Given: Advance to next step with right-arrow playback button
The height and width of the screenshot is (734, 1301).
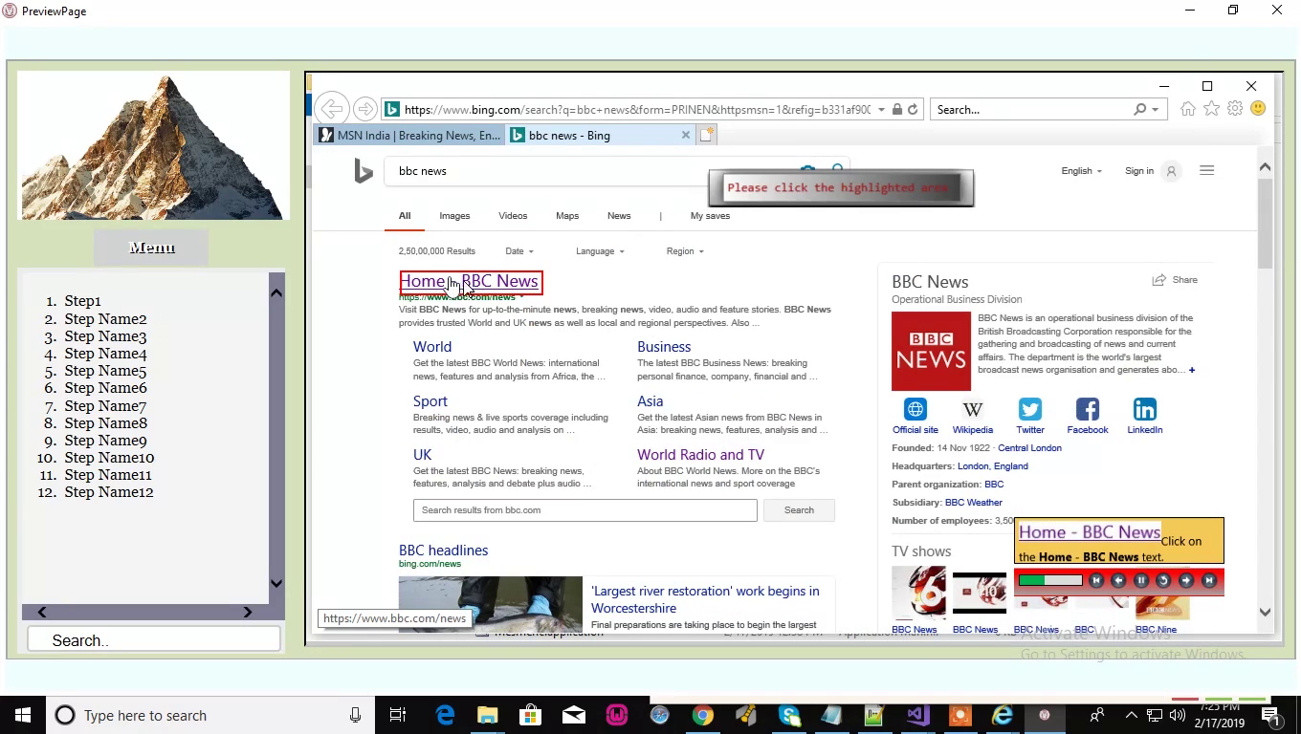Looking at the screenshot, I should tap(1186, 580).
